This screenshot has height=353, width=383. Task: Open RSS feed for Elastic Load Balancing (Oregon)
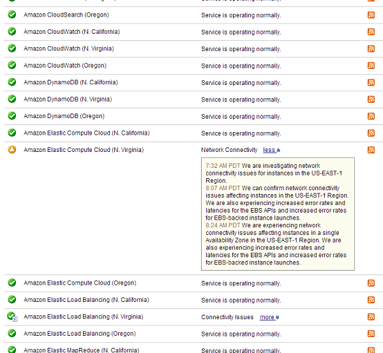point(371,333)
